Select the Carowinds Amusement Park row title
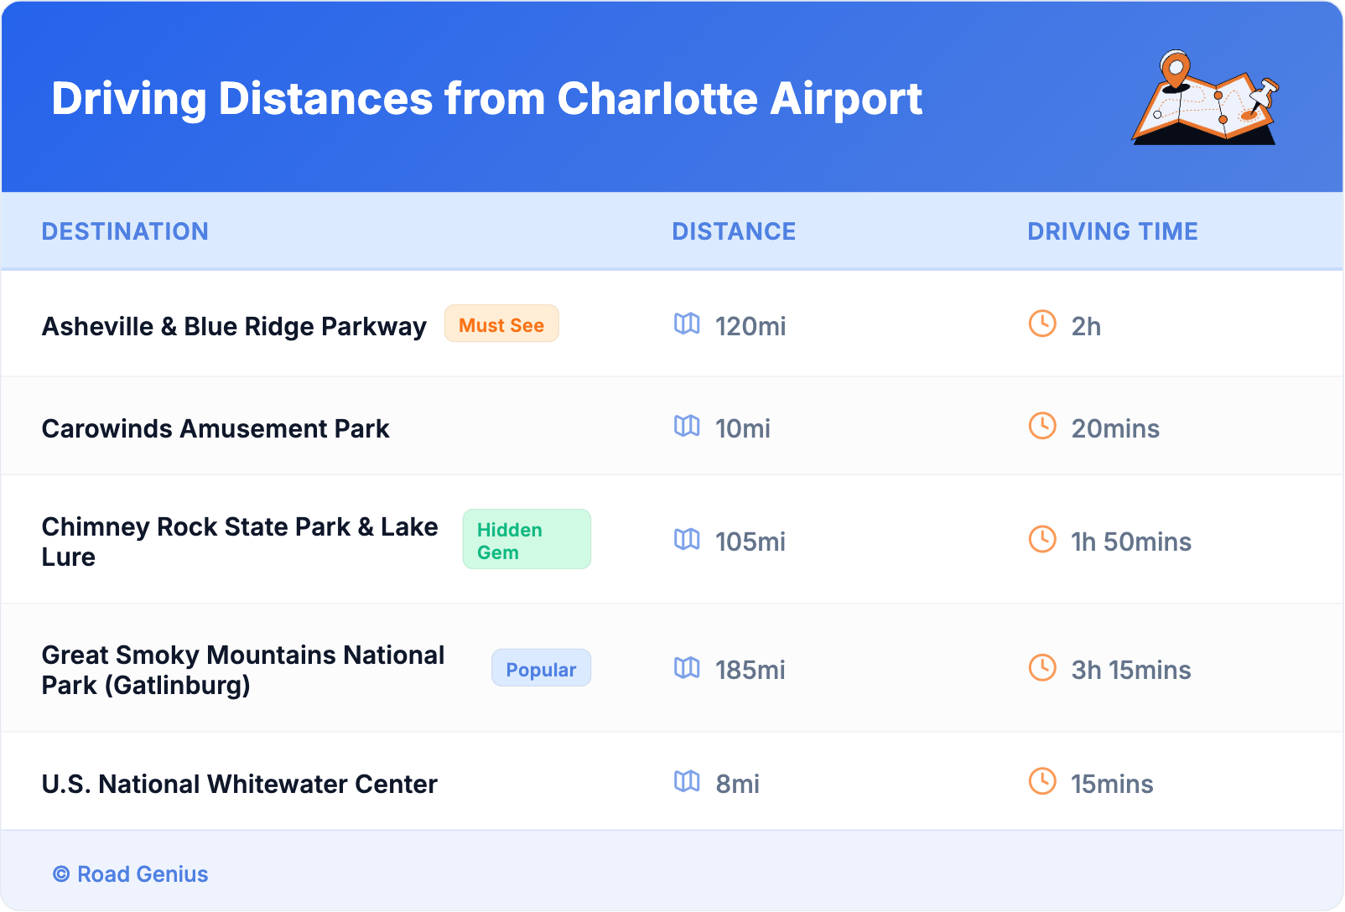 216,429
